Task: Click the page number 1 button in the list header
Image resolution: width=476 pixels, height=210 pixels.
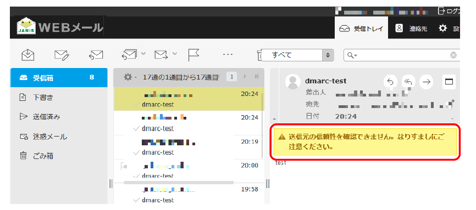Action: [231, 77]
